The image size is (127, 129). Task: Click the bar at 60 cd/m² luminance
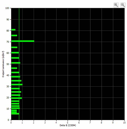point(15,53)
